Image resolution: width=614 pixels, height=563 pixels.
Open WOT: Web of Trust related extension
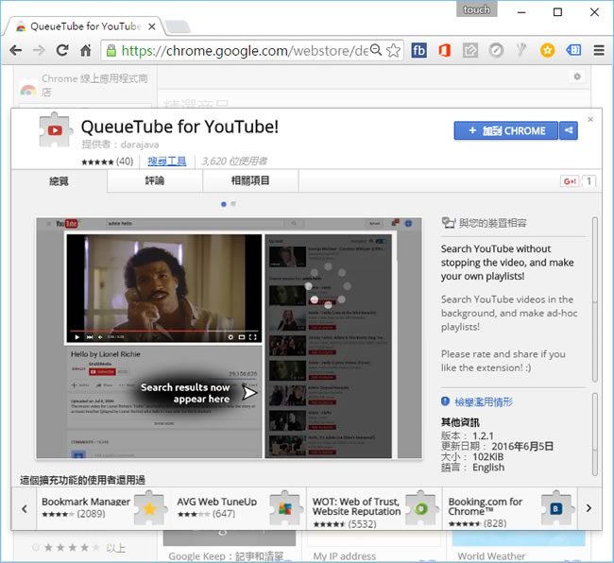[x=374, y=508]
